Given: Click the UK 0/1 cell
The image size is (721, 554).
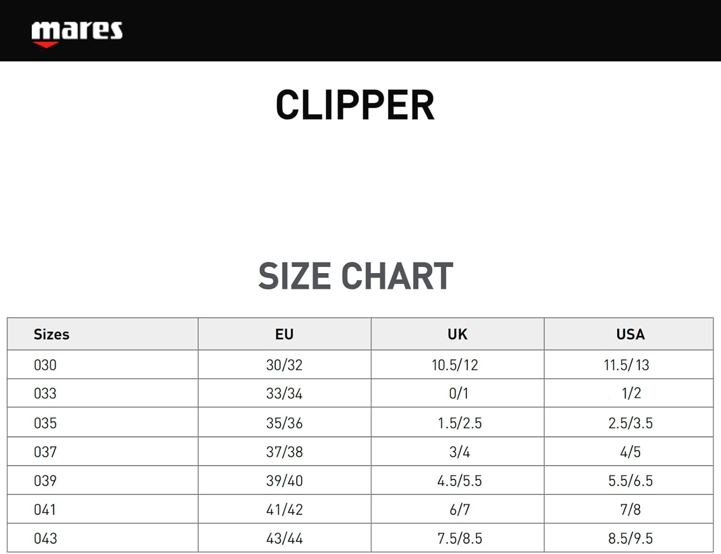Looking at the screenshot, I should (x=458, y=394).
